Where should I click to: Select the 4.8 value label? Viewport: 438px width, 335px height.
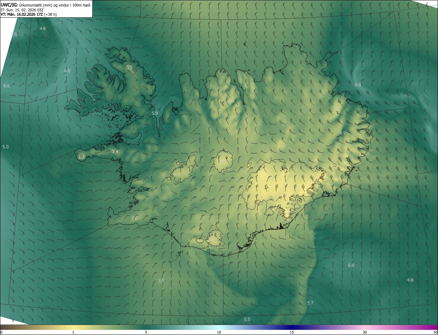pyautogui.click(x=410, y=280)
